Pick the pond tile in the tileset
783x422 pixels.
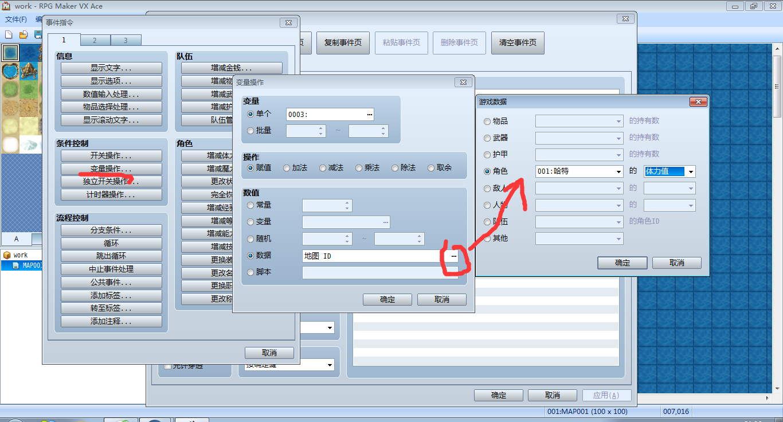pos(10,71)
